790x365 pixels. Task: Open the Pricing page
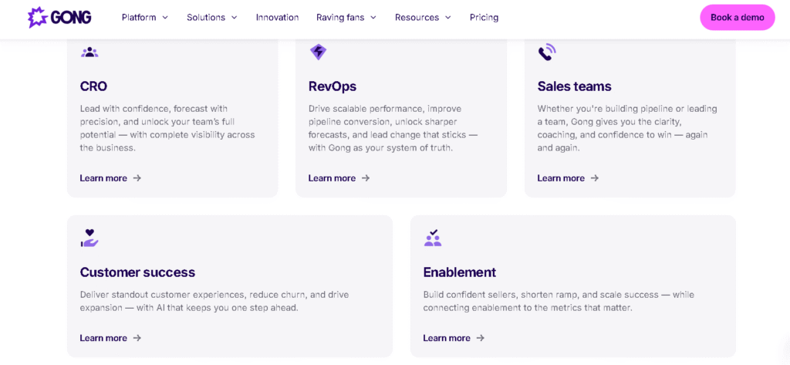[484, 17]
